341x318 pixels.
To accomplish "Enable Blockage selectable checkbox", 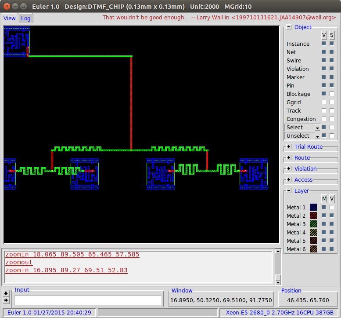I will tap(332, 94).
